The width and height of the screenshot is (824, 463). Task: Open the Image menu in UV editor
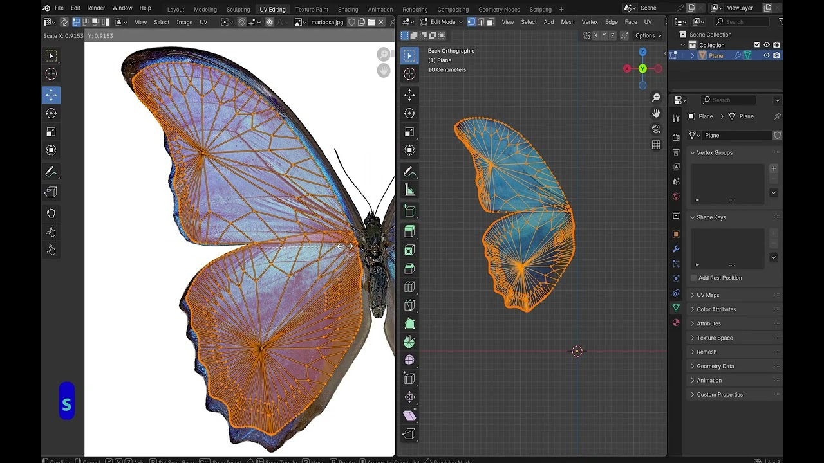pos(184,22)
